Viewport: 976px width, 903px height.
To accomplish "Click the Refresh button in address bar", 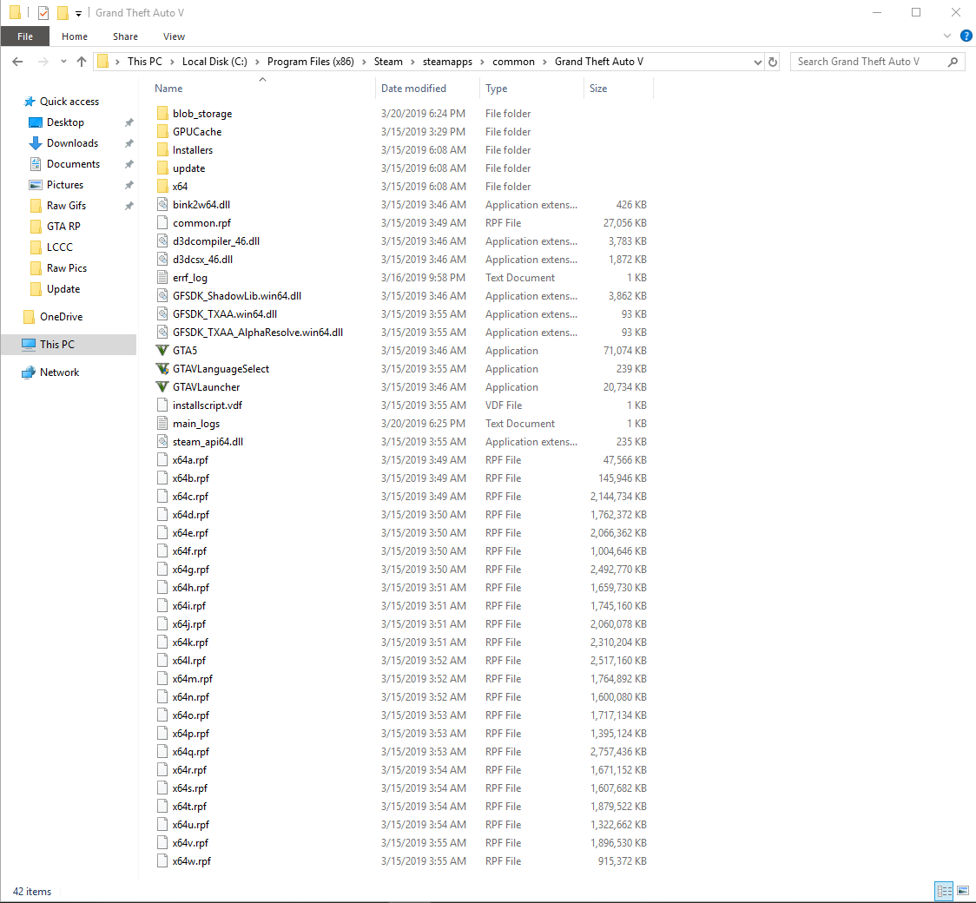I will pos(773,62).
